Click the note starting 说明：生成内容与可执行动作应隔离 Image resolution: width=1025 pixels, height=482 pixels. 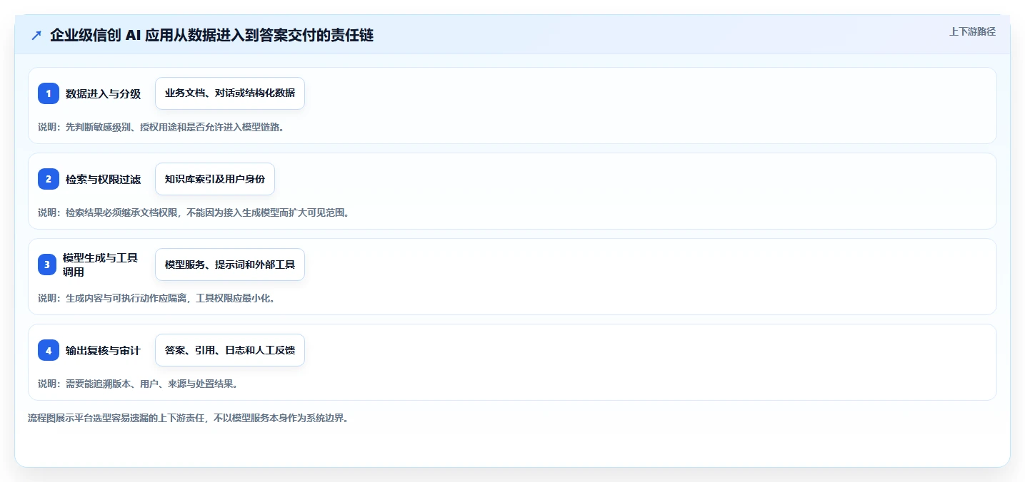[156, 298]
